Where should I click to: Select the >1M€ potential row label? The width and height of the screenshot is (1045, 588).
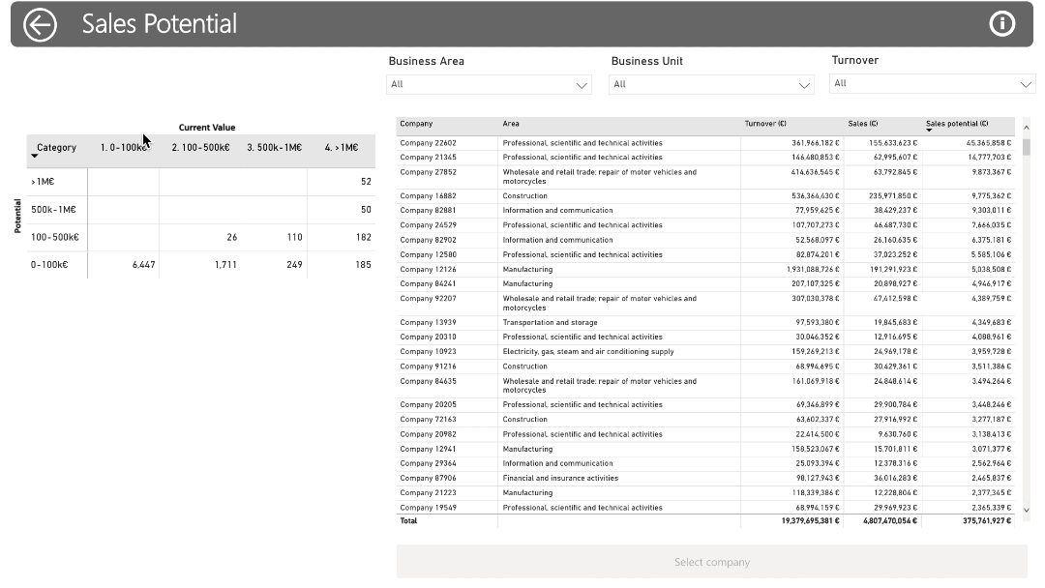[43, 182]
